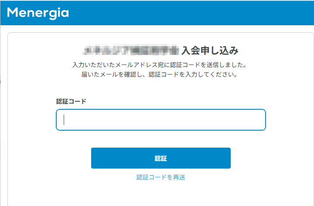The image size is (314, 206).
Task: Click right end of verification code field
Action: [260, 120]
